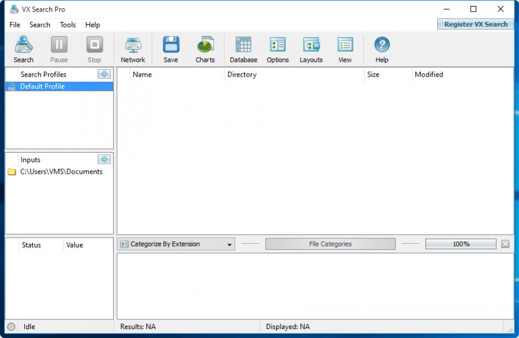The height and width of the screenshot is (338, 519).
Task: Open the File menu
Action: pos(15,25)
